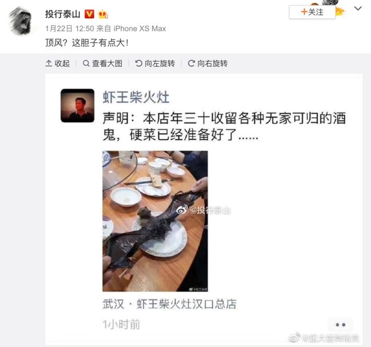This screenshot has height=347, width=371.
Task: Click the clockwise rotate arrow icon
Action: 191,63
